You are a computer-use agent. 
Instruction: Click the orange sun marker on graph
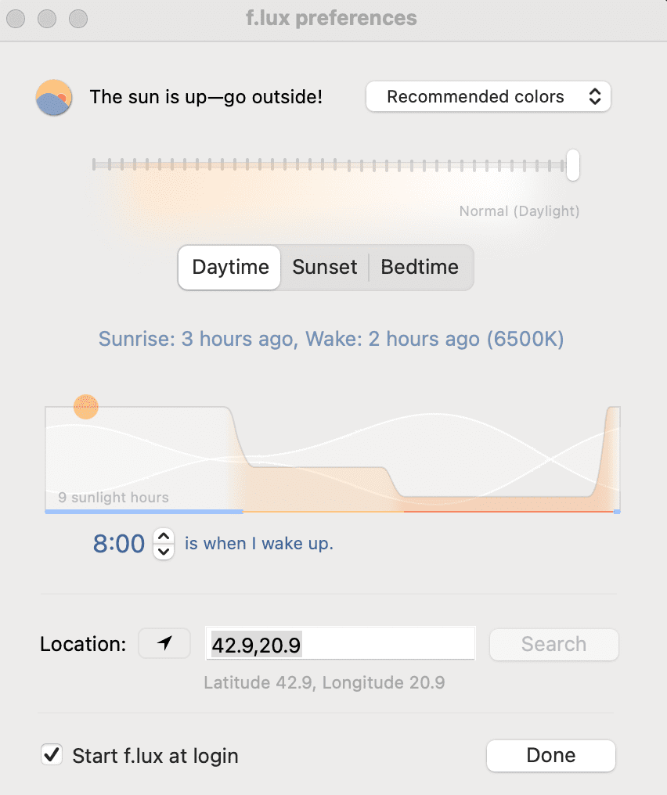click(x=86, y=407)
